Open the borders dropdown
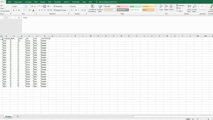Image resolution: width=213 pixels, height=120 pixels. pos(26,10)
